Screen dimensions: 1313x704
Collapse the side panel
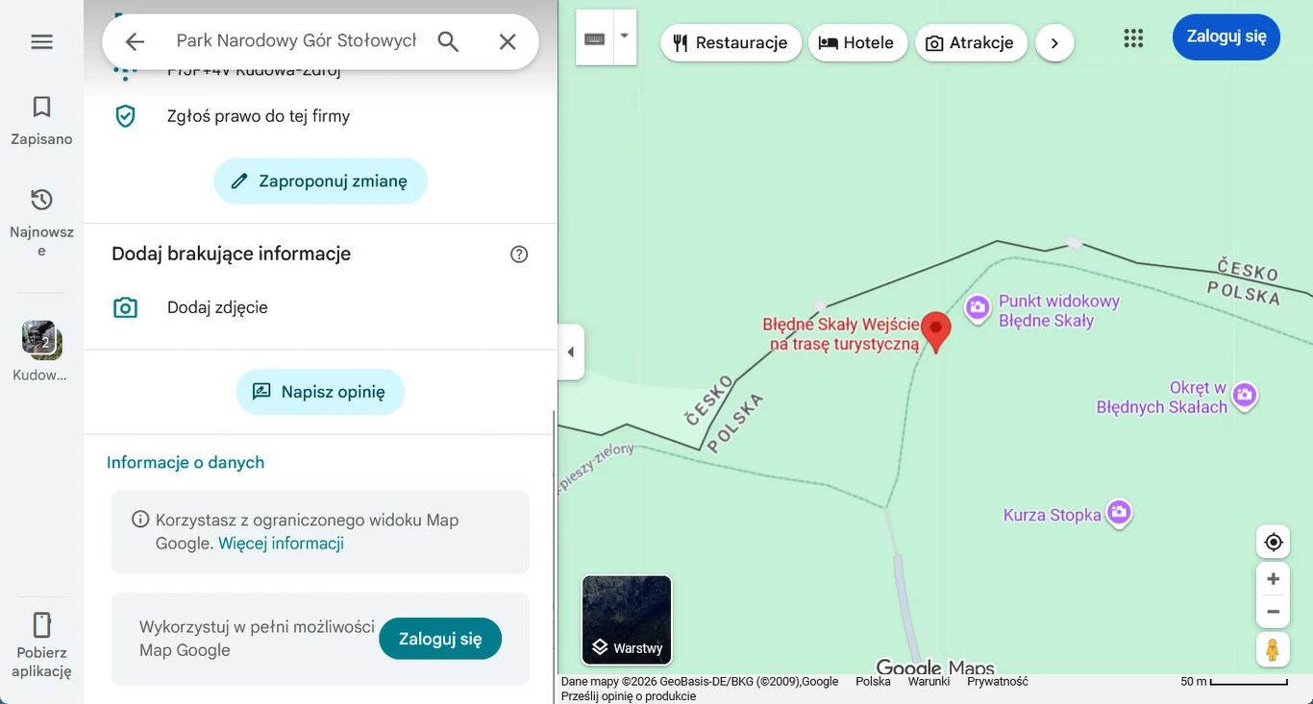[571, 352]
